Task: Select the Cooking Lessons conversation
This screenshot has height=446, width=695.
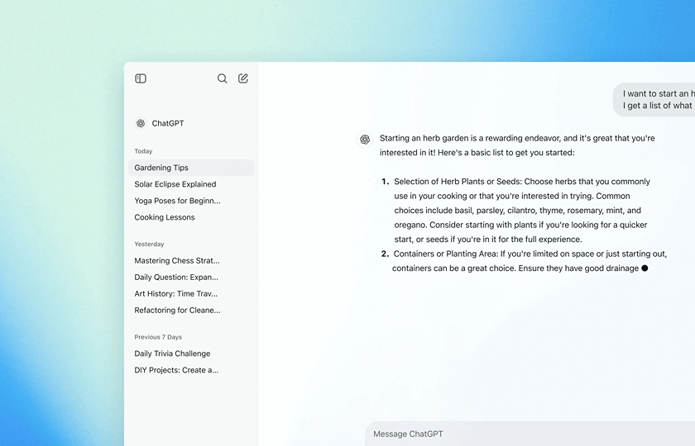Action: [x=165, y=217]
